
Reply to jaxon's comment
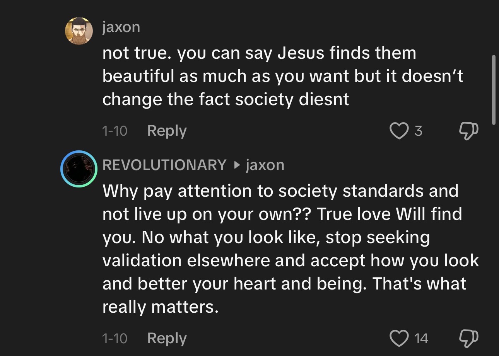(167, 131)
